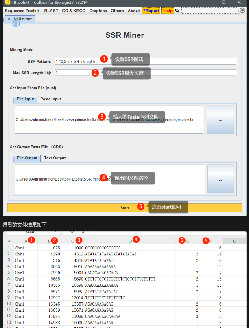Switch to the Text Output tab

(x=55, y=158)
